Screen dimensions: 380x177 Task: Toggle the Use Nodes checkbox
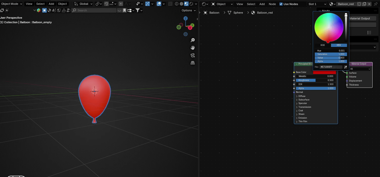click(281, 4)
